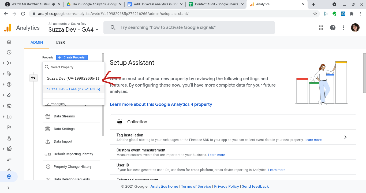Open the Tech devices icon

pyautogui.click(x=9, y=117)
